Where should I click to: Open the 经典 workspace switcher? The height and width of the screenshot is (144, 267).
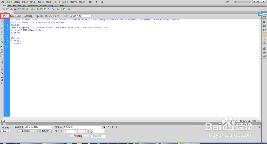228,2
